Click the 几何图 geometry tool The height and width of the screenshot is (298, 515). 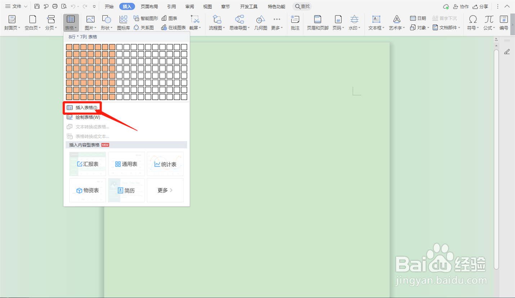261,23
